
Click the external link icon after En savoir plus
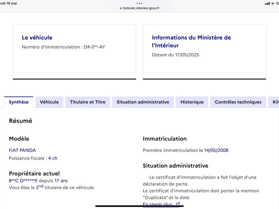point(178,204)
